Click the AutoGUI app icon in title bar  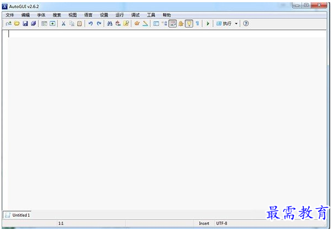pos(5,7)
